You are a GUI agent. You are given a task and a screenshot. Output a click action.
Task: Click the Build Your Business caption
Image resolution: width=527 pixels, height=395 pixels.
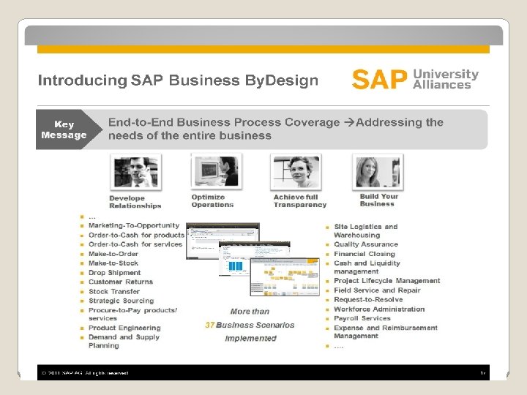[x=379, y=200]
